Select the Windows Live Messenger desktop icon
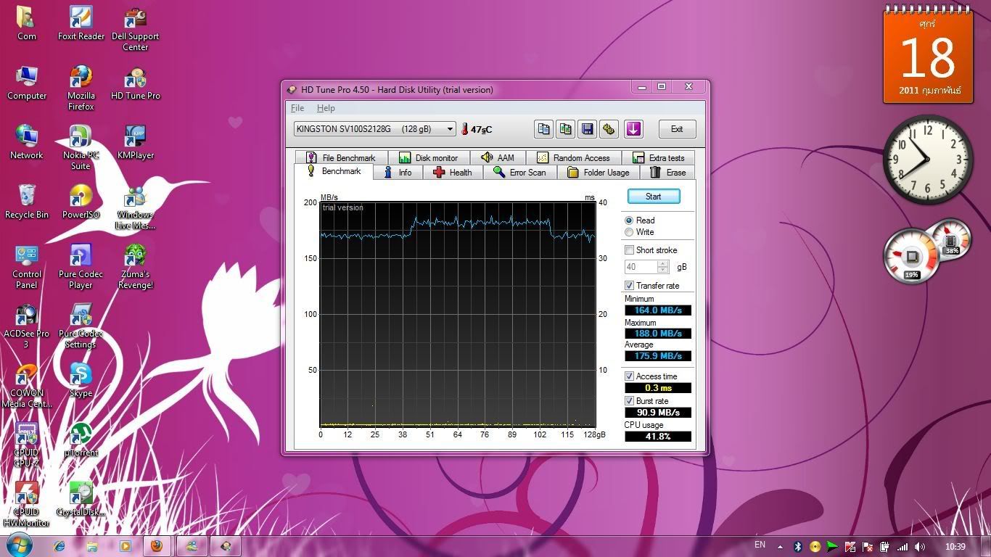The width and height of the screenshot is (991, 557). coord(135,207)
